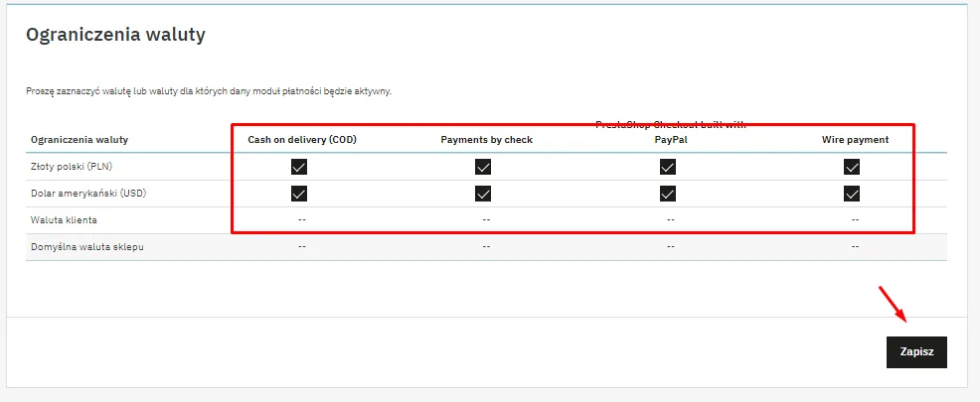Click the PayPal column header

tap(671, 140)
